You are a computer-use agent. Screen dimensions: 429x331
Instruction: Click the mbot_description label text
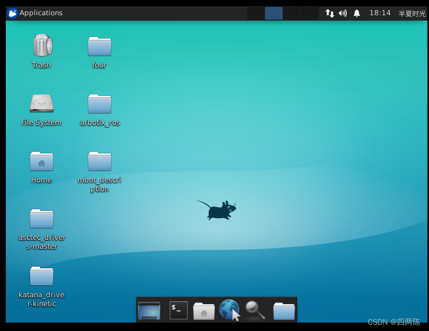tap(99, 184)
